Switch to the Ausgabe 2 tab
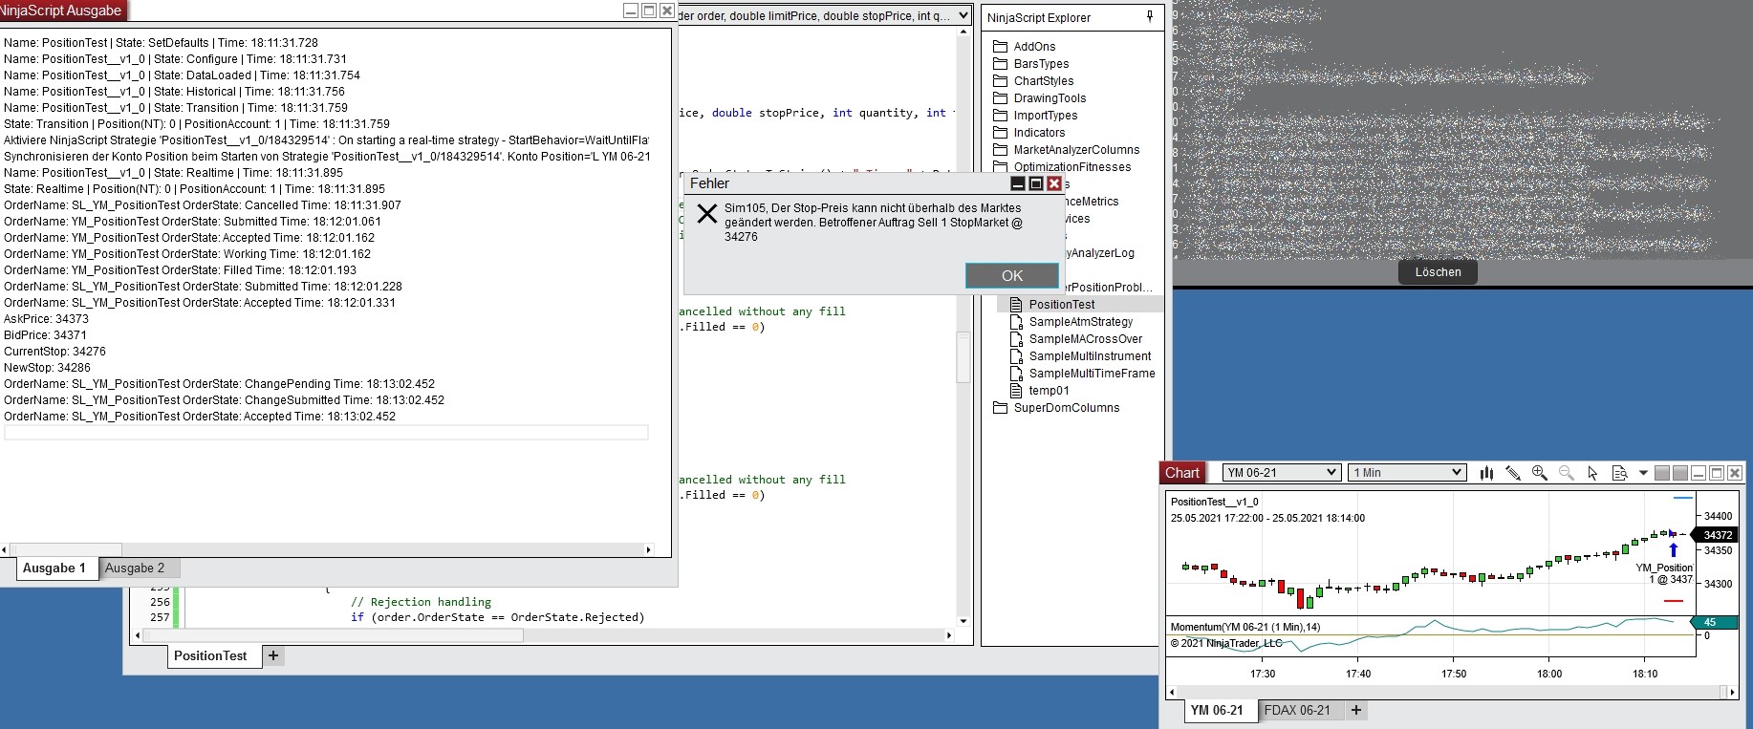Viewport: 1753px width, 729px height. pyautogui.click(x=135, y=568)
